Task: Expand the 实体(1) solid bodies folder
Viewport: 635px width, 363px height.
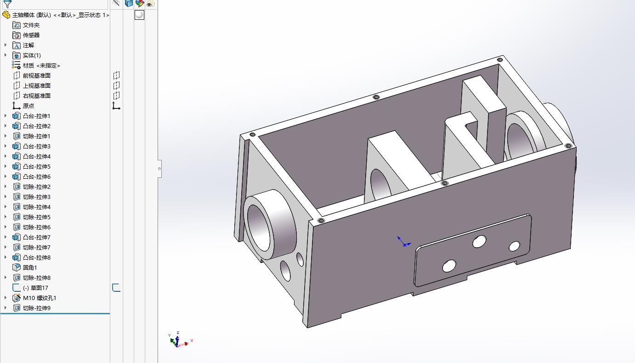Action: [6, 55]
